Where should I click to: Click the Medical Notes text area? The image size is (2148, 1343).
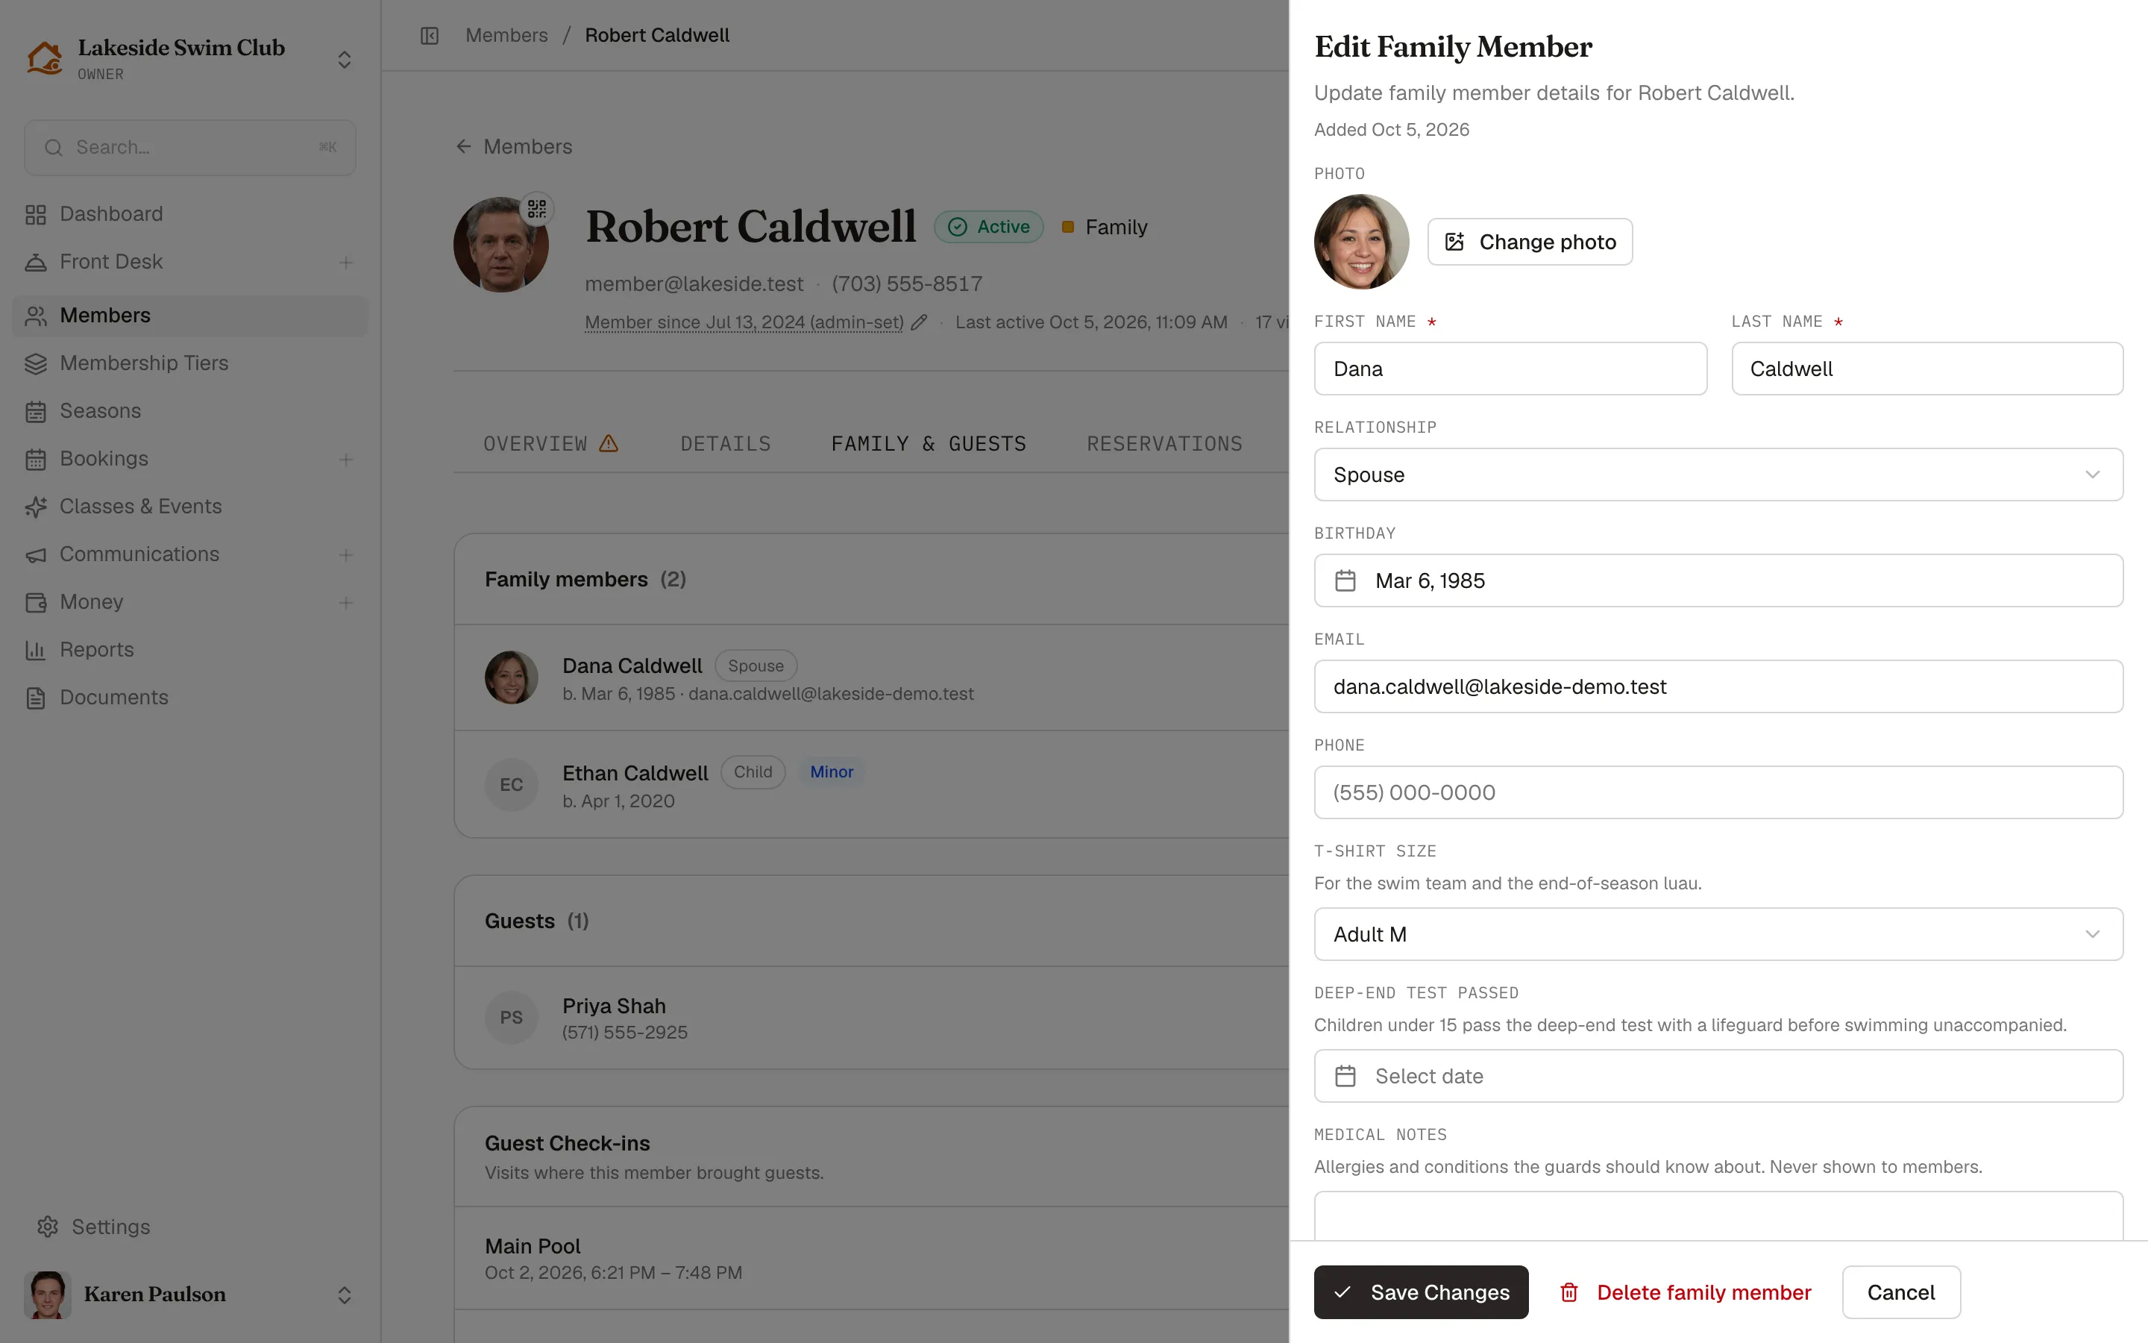point(1718,1216)
